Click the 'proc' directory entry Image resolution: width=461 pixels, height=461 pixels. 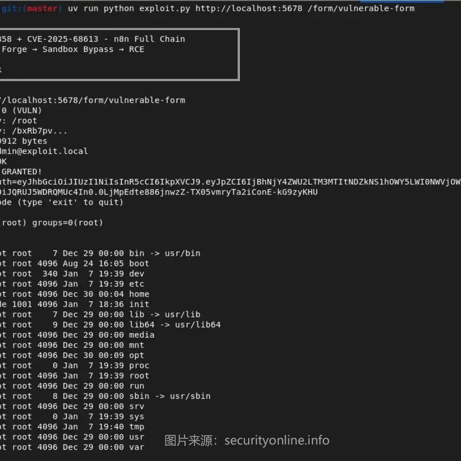point(139,365)
